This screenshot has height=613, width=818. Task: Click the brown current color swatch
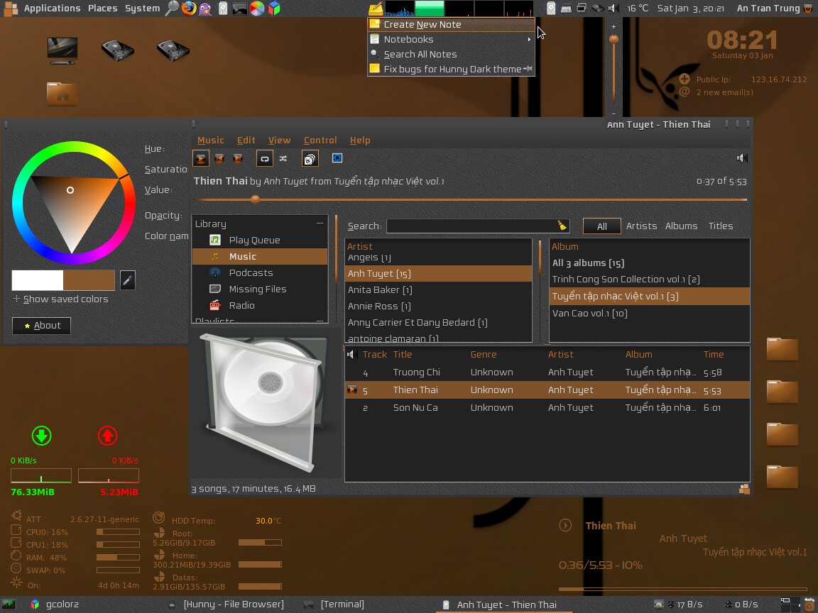pos(89,280)
